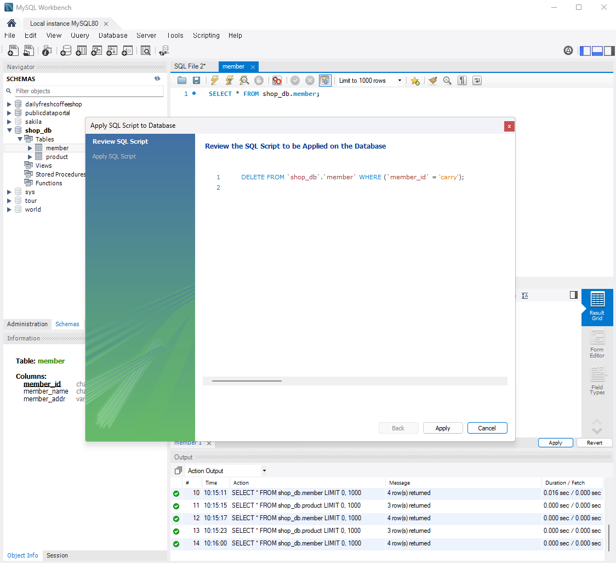Expand the world schema

[x=9, y=209]
